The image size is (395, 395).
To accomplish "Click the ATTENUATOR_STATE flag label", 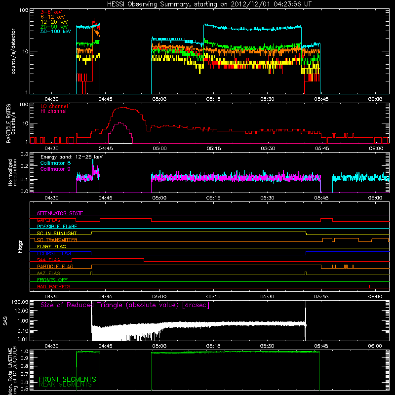I will 60,213.
